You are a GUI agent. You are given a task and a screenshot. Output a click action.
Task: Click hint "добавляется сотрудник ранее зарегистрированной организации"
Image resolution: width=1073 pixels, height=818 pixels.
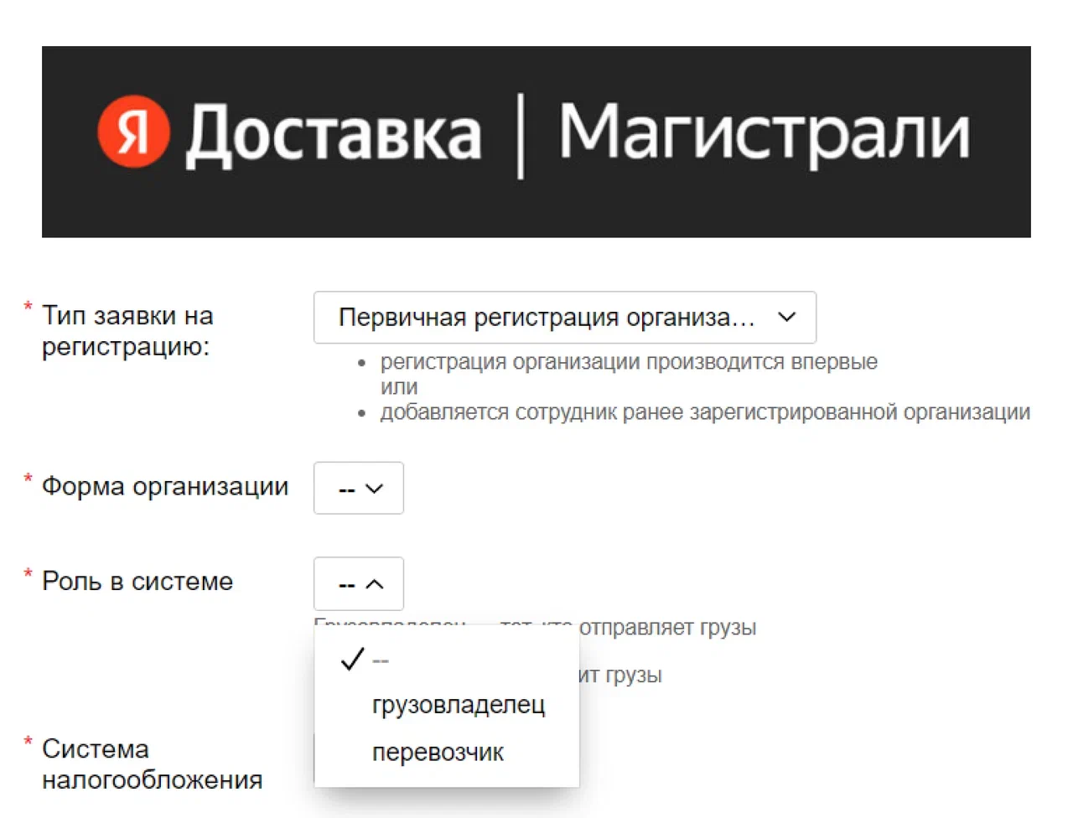(705, 412)
